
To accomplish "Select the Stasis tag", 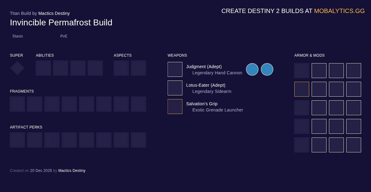I will click(x=18, y=36).
